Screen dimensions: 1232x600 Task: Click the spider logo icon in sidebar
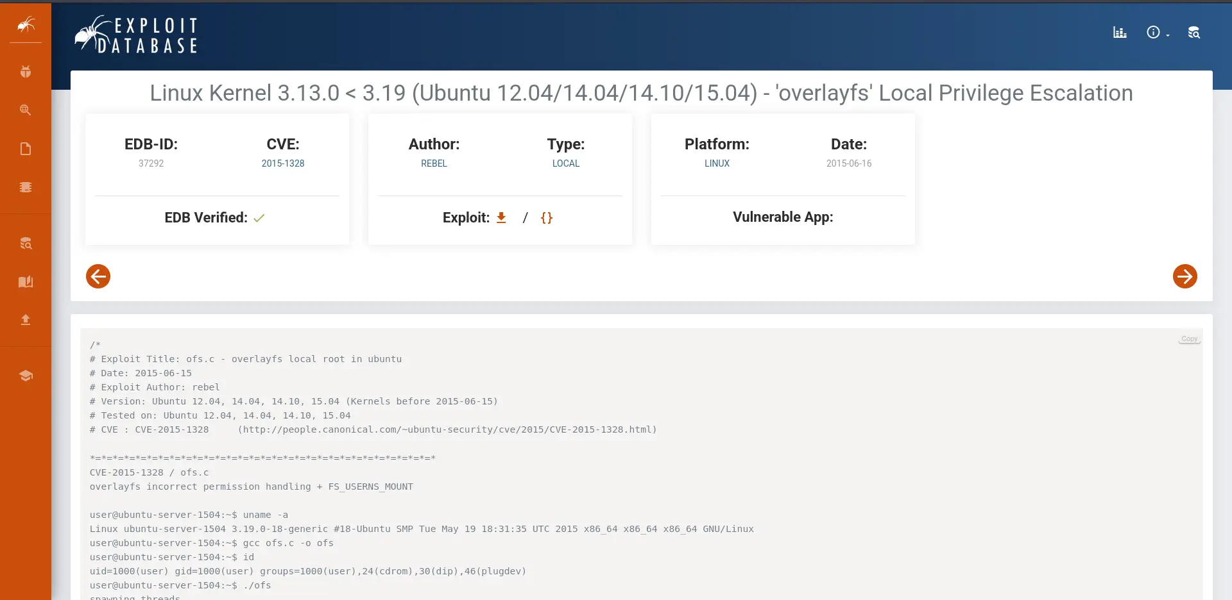26,25
